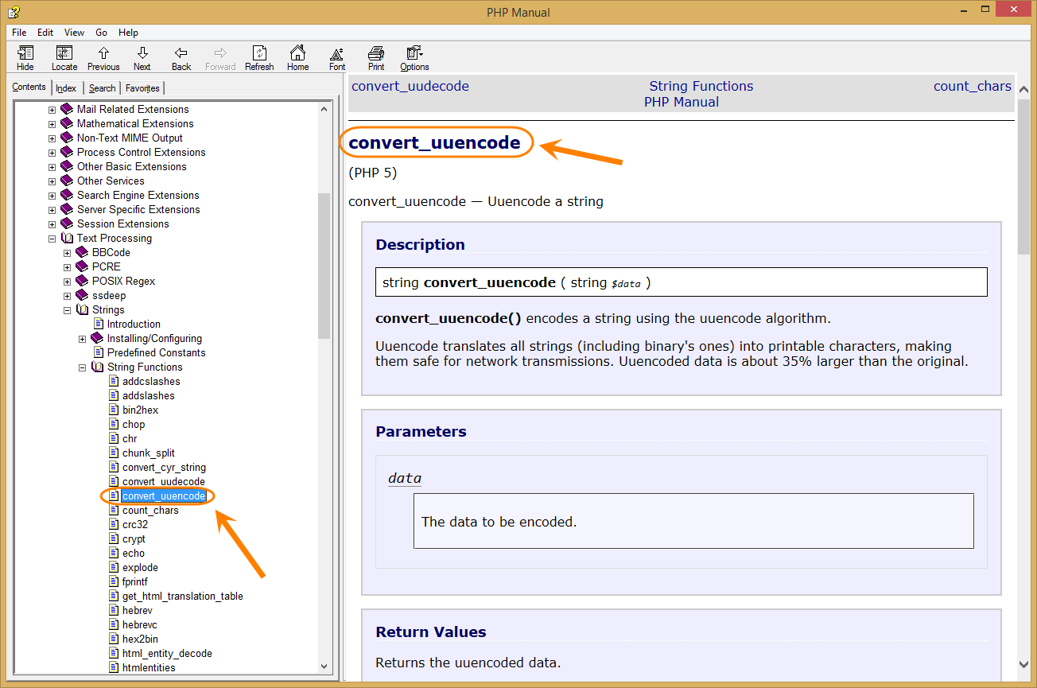Click the contents tree scroll-up arrow
Image resolution: width=1037 pixels, height=688 pixels.
pos(324,109)
